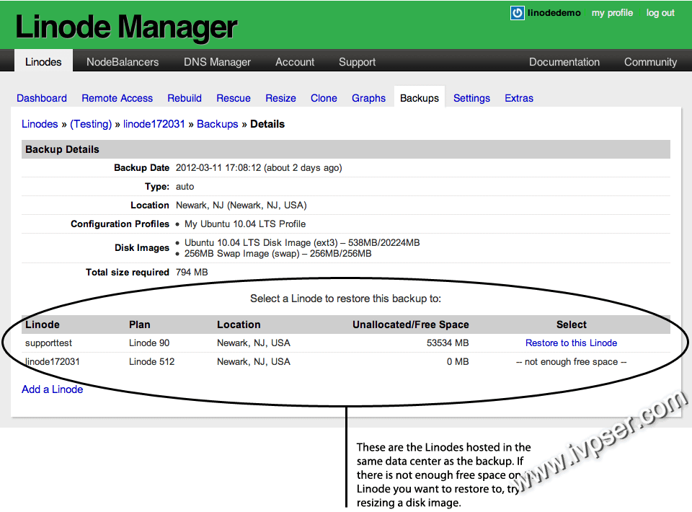Click the 'Details' breadcrumb text
The image size is (692, 512).
tap(267, 124)
